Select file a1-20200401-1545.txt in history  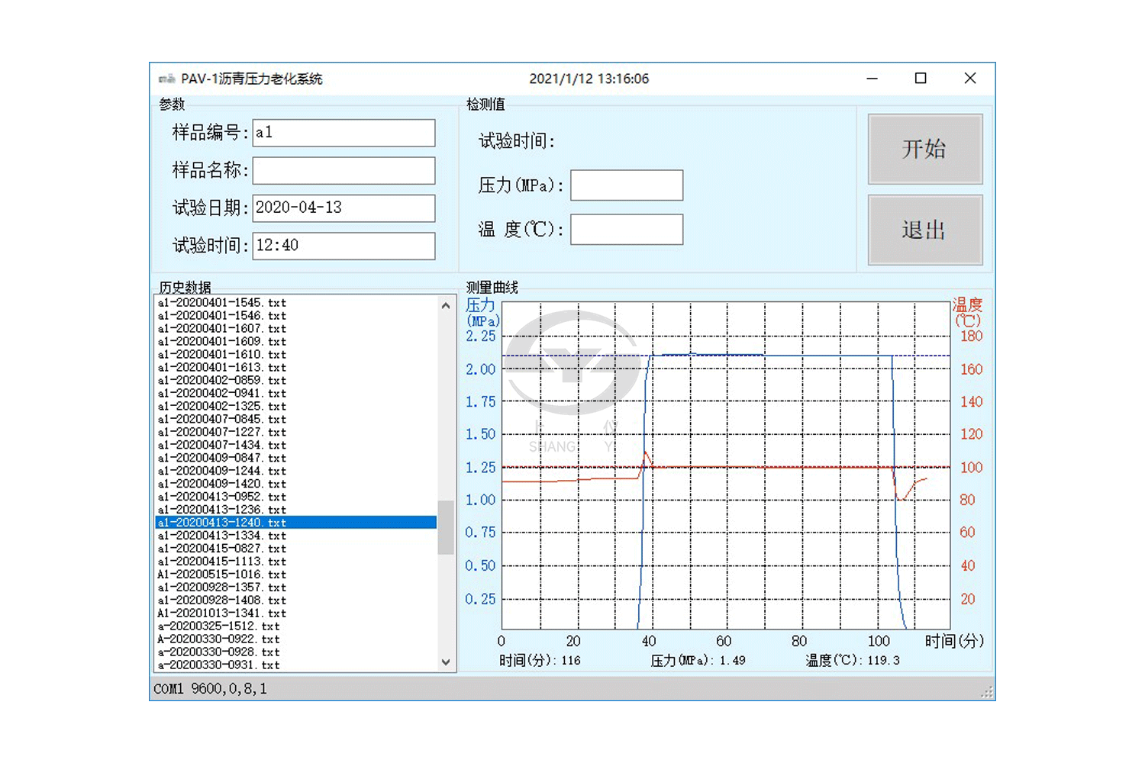point(222,303)
